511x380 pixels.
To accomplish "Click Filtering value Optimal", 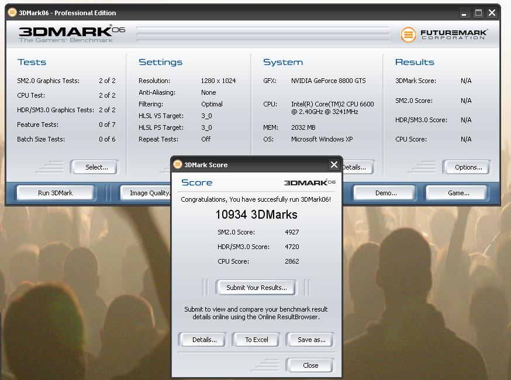I will 212,104.
